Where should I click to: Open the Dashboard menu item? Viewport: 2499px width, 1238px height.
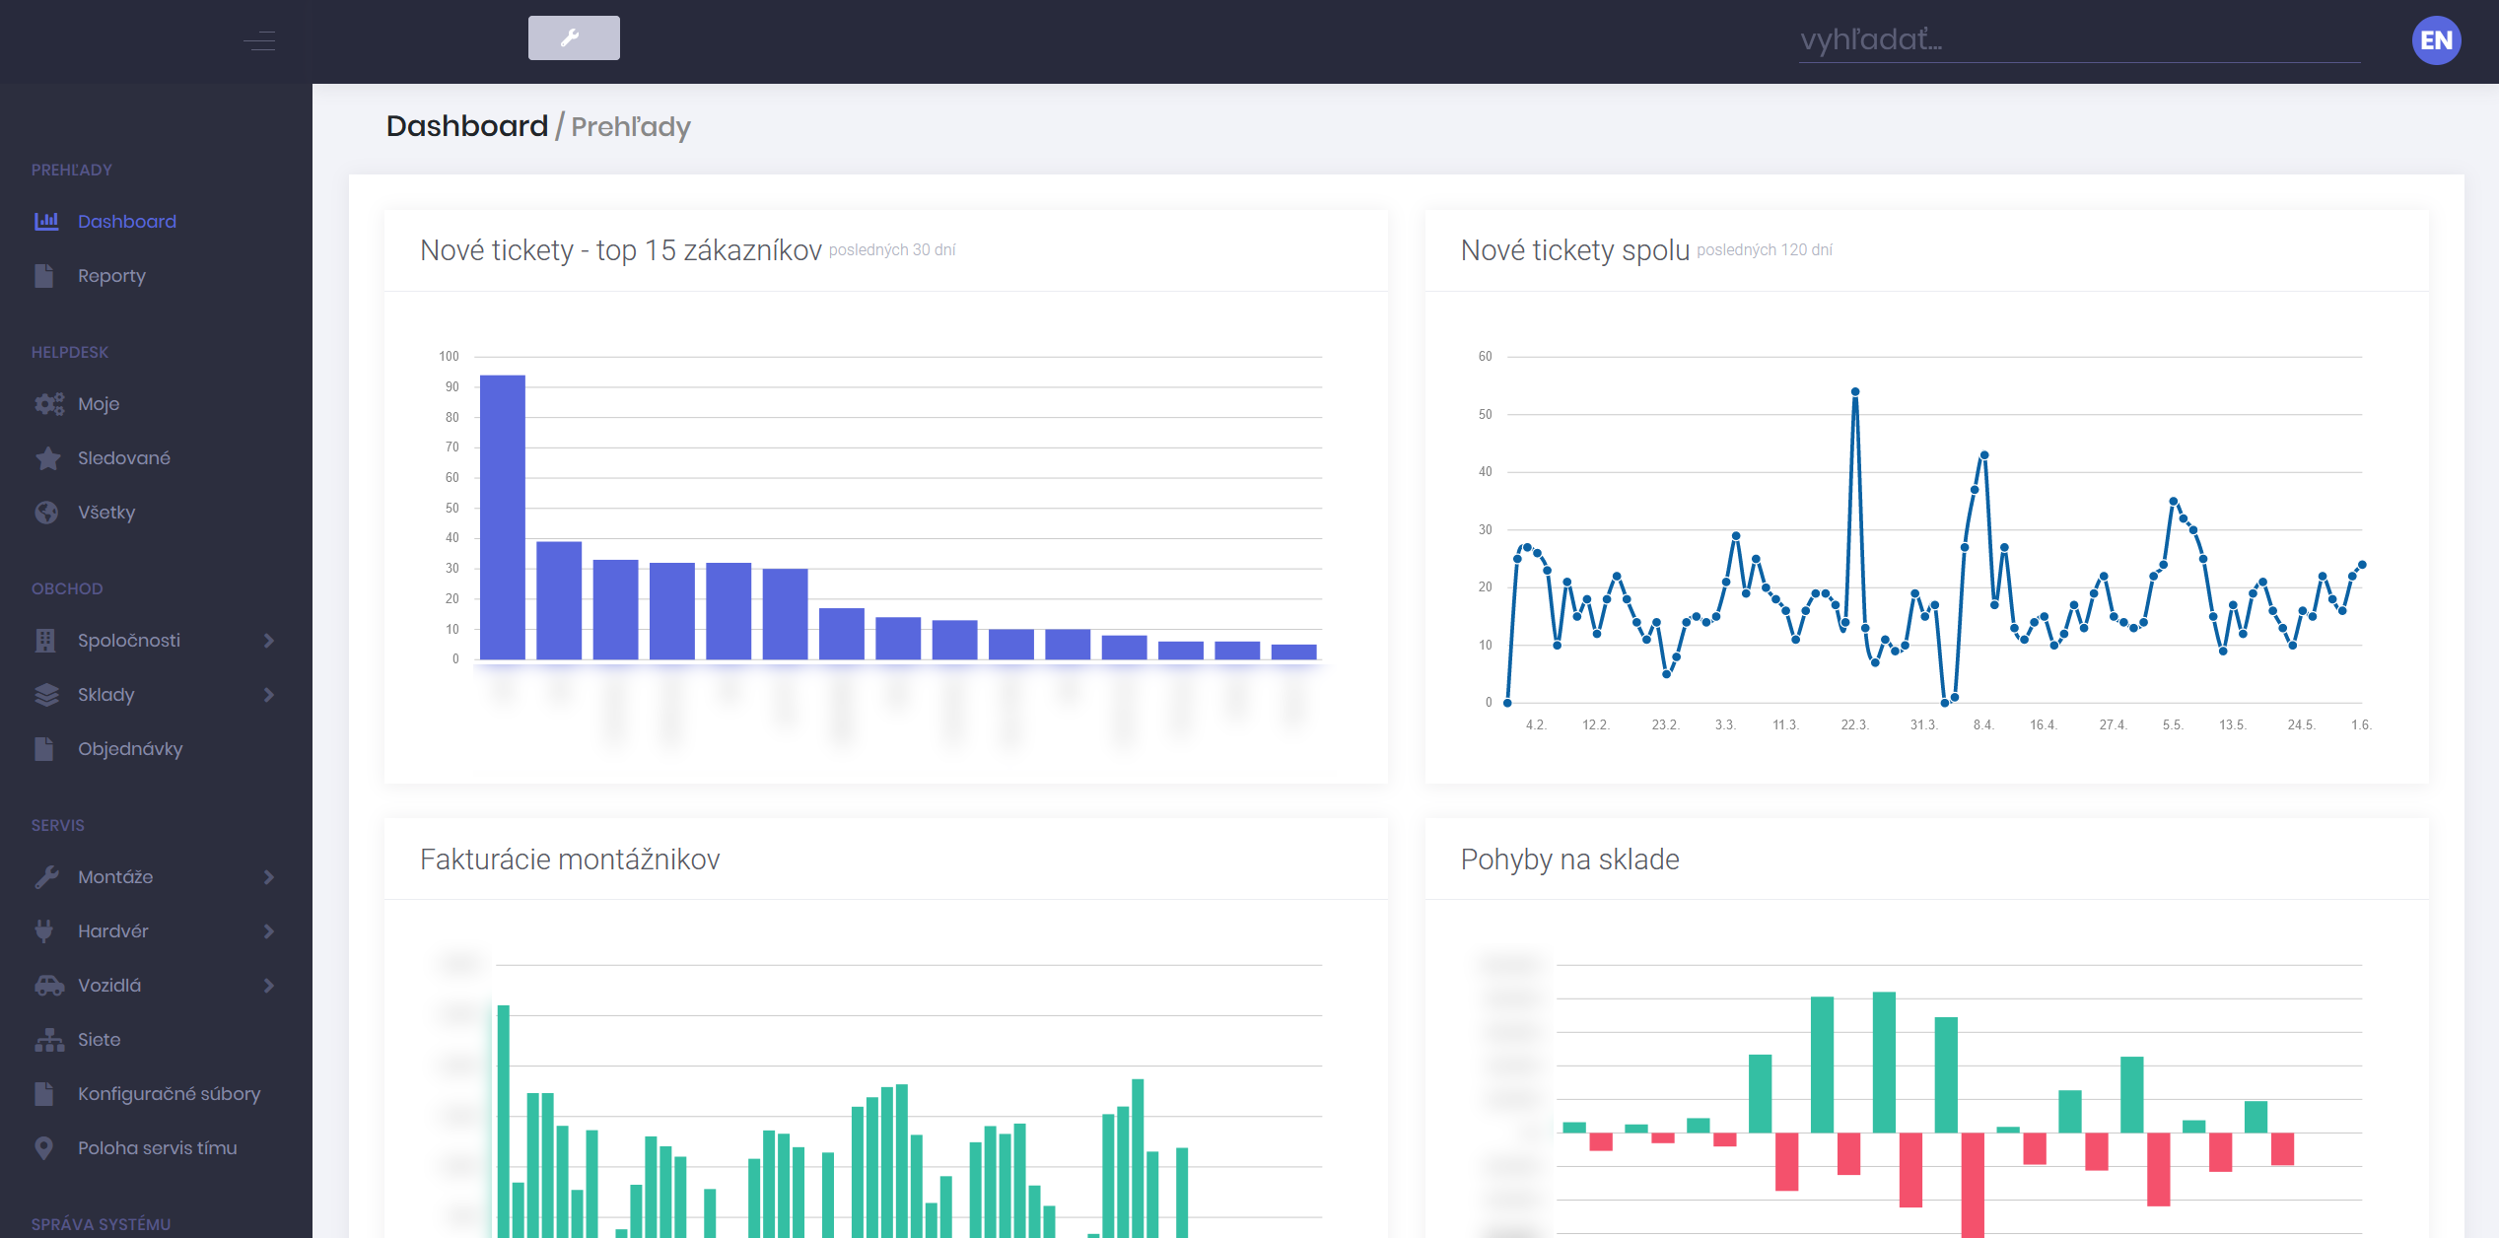coord(127,222)
